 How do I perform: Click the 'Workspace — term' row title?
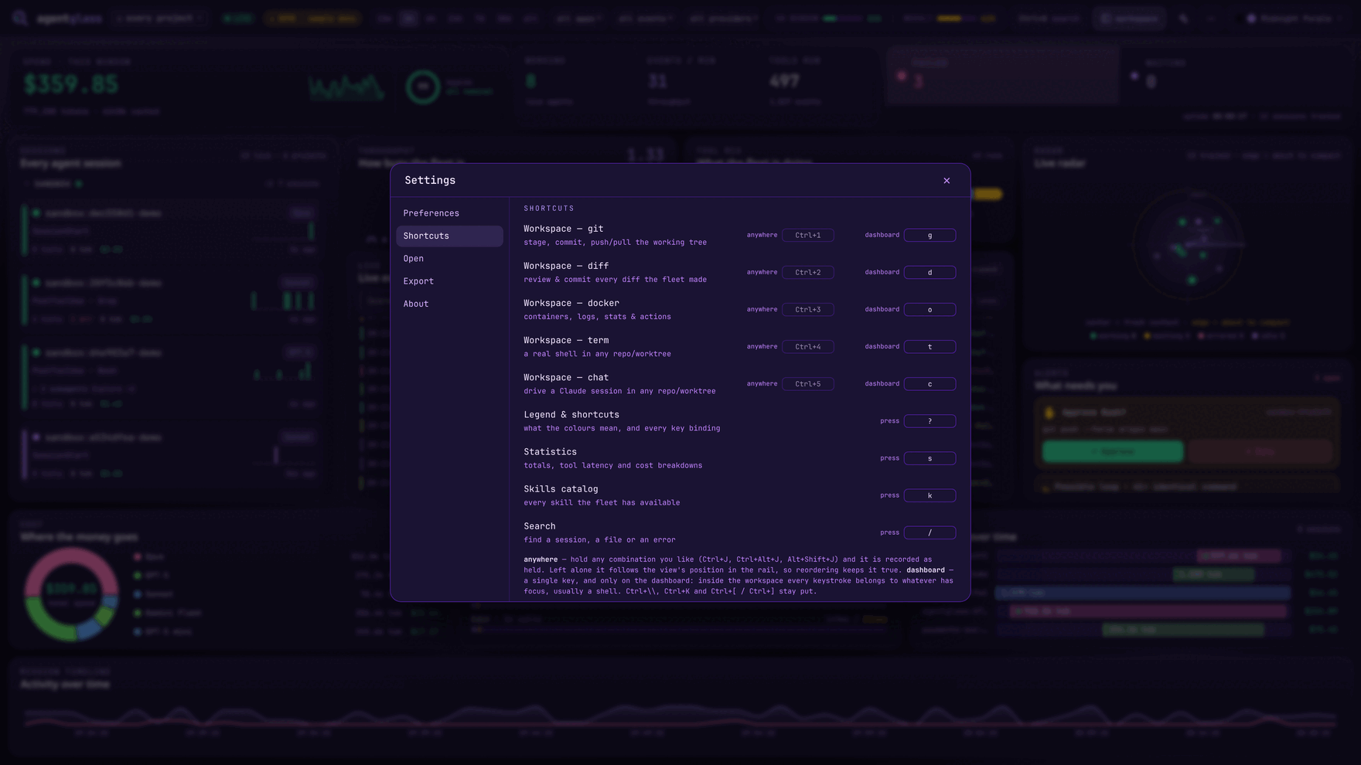(x=566, y=340)
